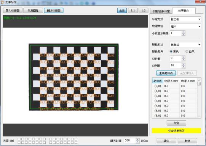Increase 总行数 with the up arrow

click(184, 57)
